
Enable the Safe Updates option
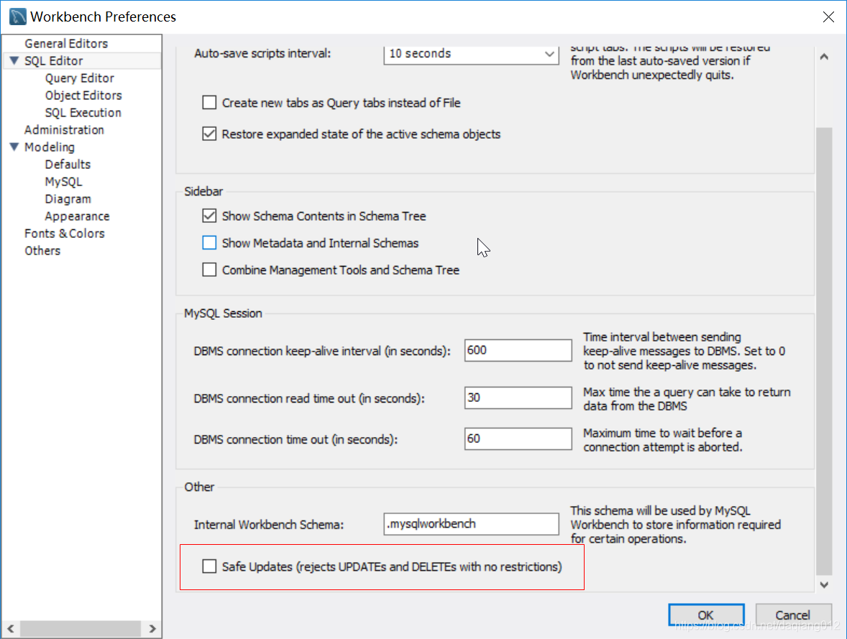pos(209,566)
